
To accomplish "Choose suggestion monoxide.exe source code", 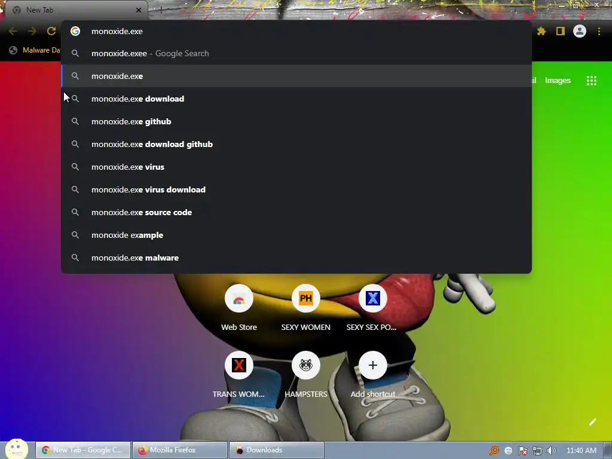I will (x=296, y=212).
